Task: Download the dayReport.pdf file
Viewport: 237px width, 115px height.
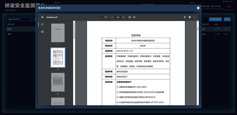Action: (x=185, y=17)
